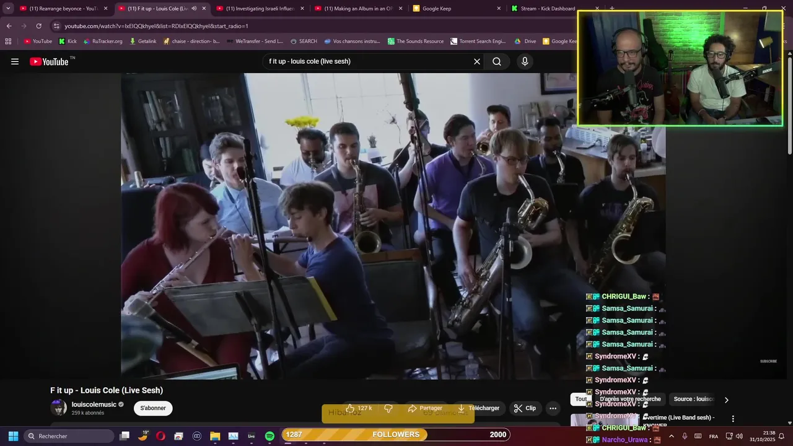Like the video with thumbs up
793x446 pixels.
(x=359, y=408)
